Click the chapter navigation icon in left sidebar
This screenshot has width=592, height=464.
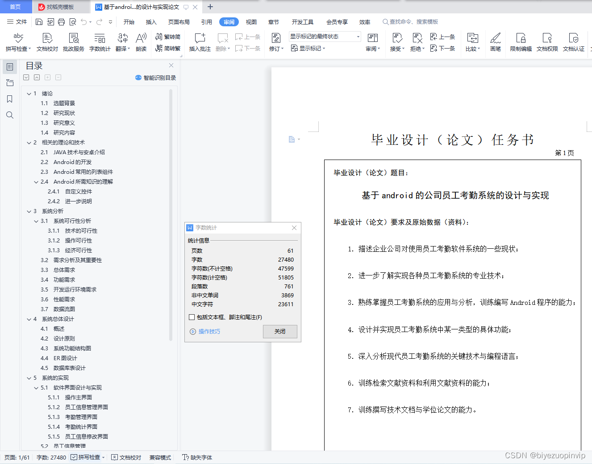click(10, 83)
